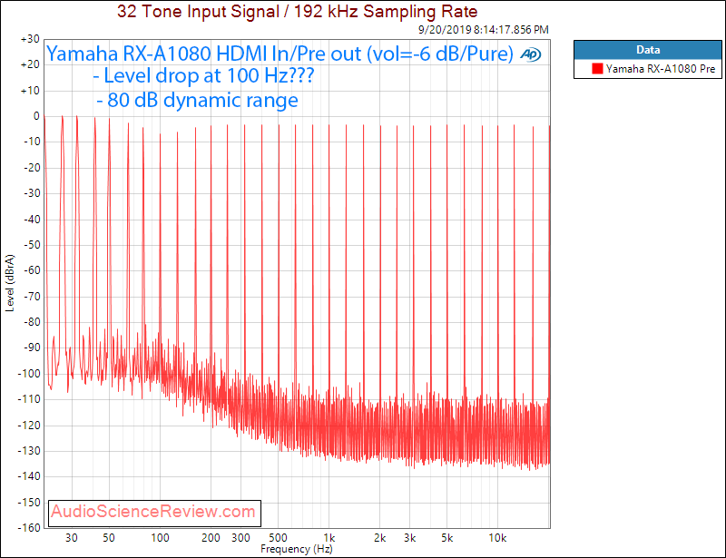Image resolution: width=726 pixels, height=558 pixels.
Task: Click the "100" frequency axis tick
Action: click(x=160, y=538)
